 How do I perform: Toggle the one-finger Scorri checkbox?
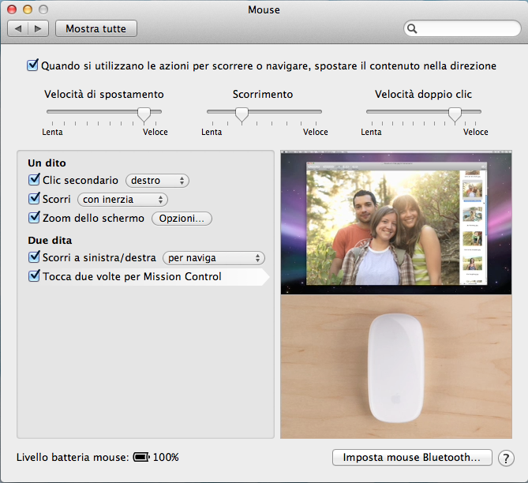tap(34, 198)
